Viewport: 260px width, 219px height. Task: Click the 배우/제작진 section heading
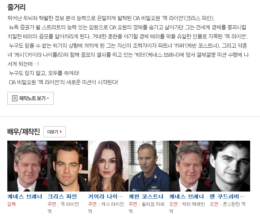coord(23,132)
